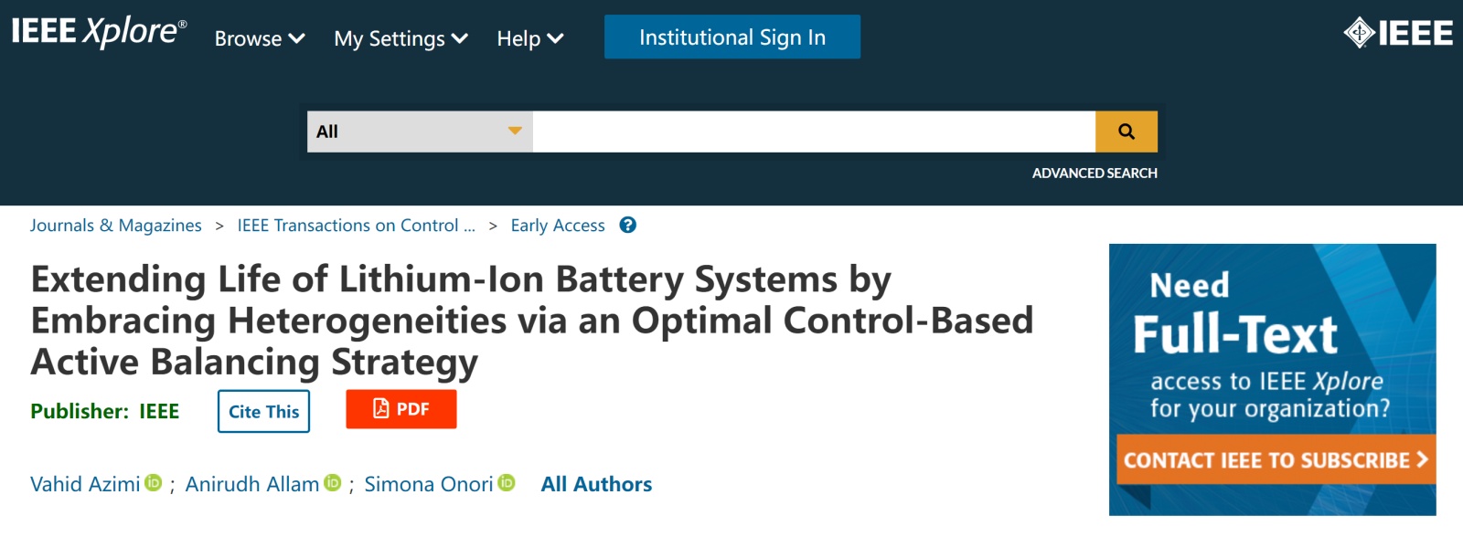This screenshot has width=1463, height=537.
Task: Click the Early Access help question icon
Action: (627, 226)
